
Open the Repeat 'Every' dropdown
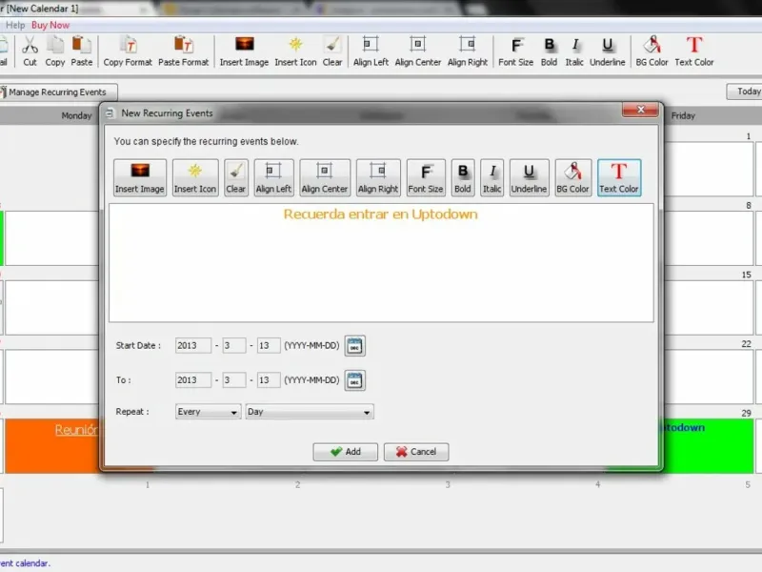coord(208,412)
